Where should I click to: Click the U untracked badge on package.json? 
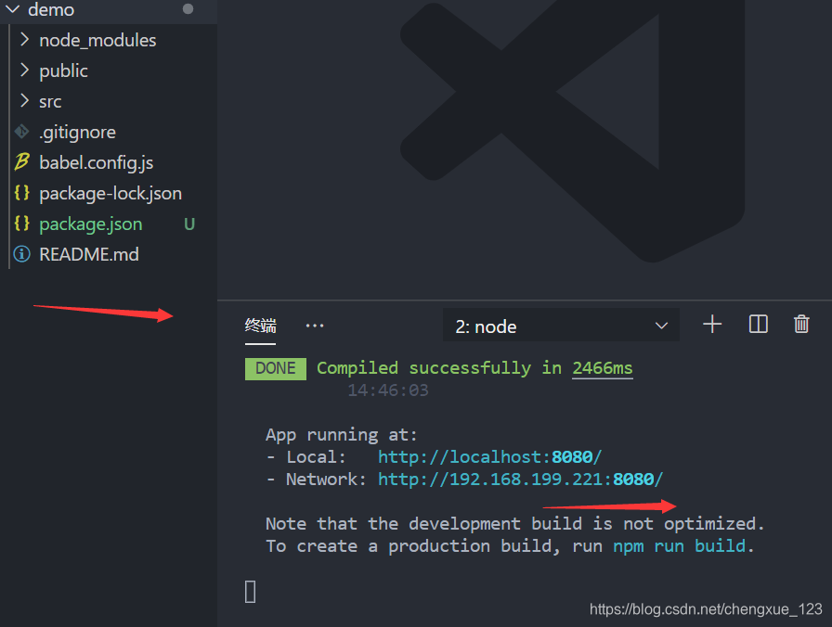pyautogui.click(x=189, y=224)
